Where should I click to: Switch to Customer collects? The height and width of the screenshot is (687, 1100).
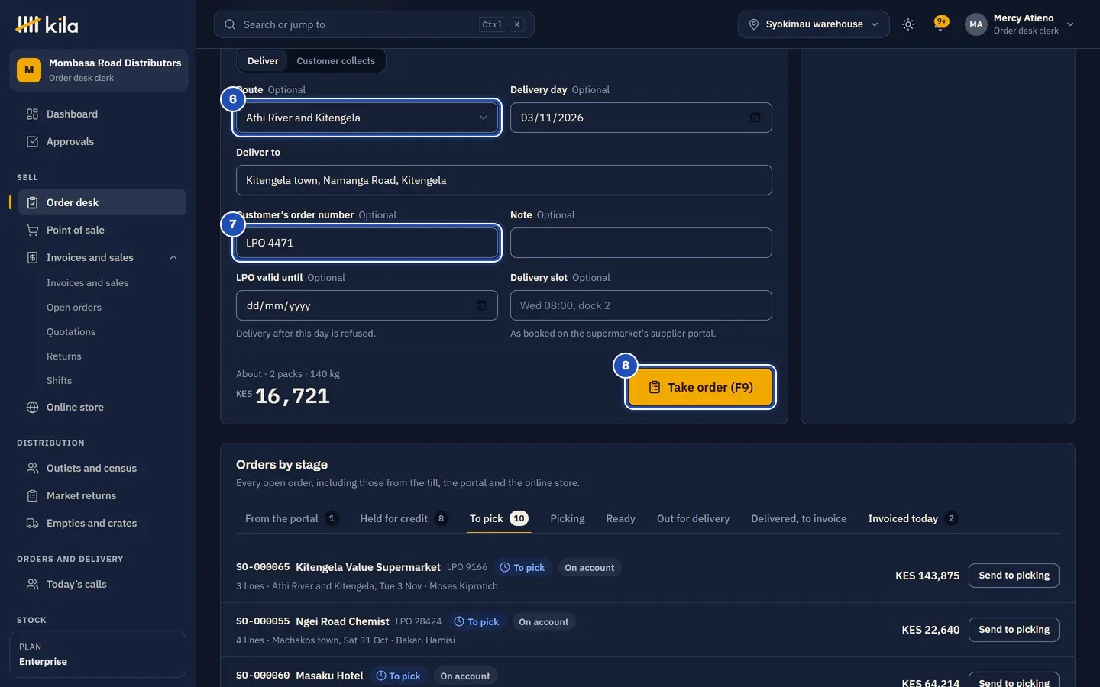point(336,61)
